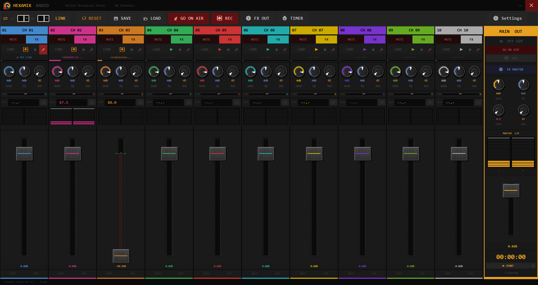Viewport: 538px width, 285px height.
Task: Click the microphone icon on CH 10
Action: click(478, 49)
